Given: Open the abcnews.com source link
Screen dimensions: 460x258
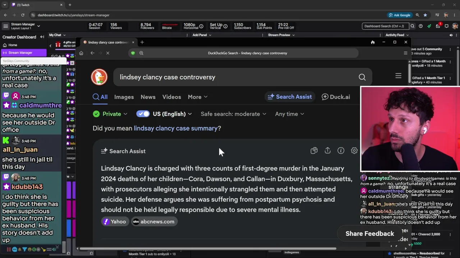Looking at the screenshot, I should (x=153, y=221).
